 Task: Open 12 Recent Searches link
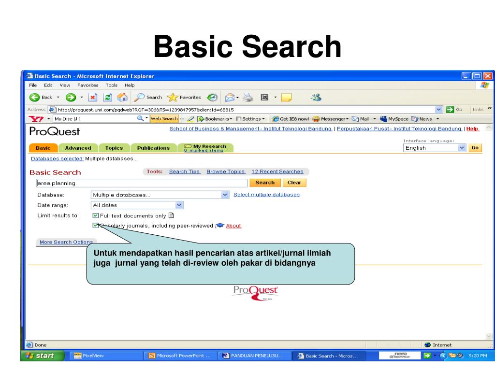tap(277, 171)
